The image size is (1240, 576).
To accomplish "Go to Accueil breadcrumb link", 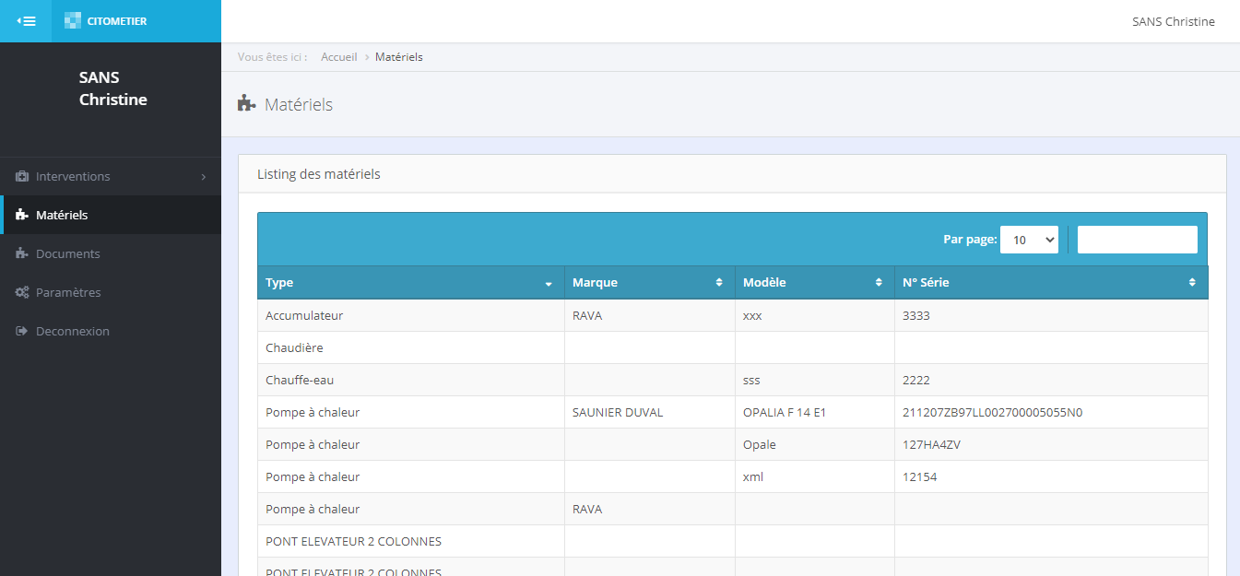I will [338, 57].
